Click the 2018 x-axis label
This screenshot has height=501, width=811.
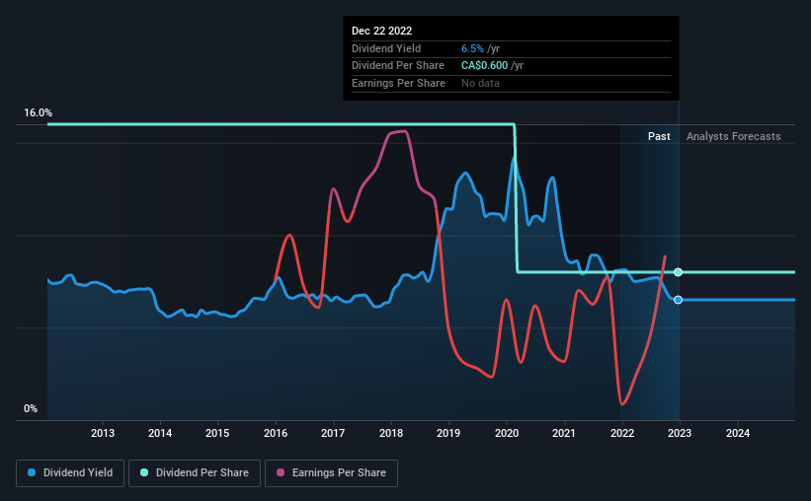click(x=391, y=433)
